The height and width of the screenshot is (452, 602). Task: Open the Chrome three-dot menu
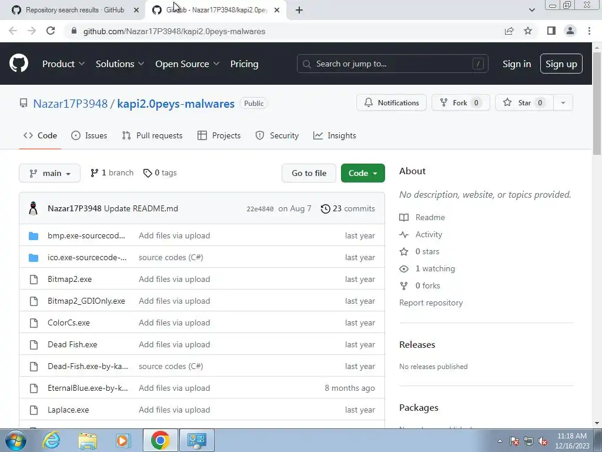(589, 31)
